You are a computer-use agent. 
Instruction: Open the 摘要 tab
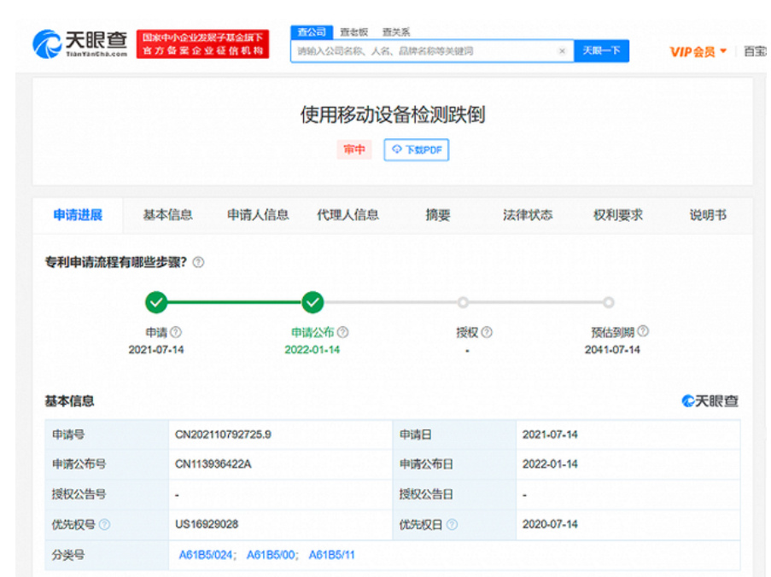[x=438, y=215]
